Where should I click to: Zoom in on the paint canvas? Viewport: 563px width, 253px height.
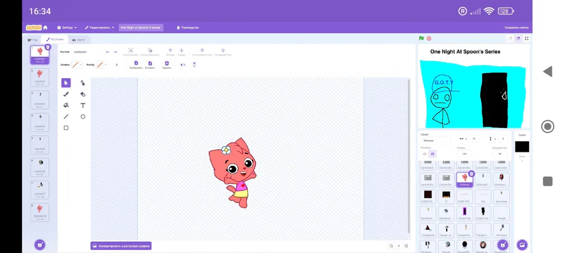coord(406,246)
